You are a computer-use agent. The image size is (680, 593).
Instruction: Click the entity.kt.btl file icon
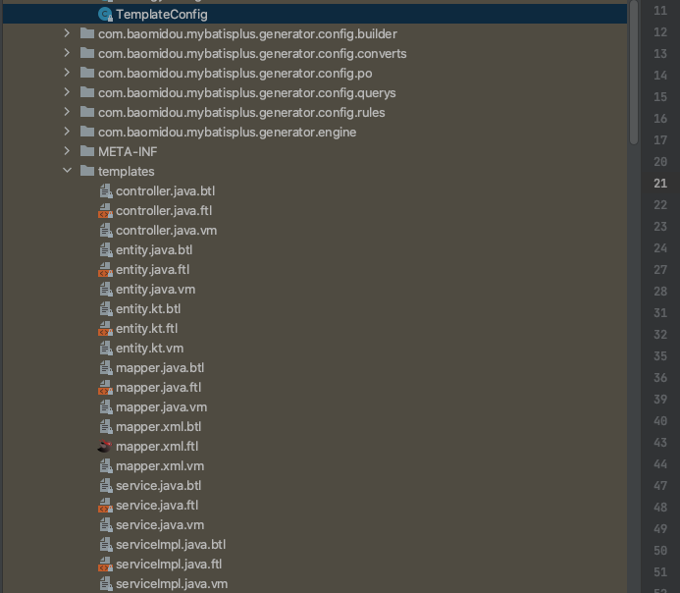tap(106, 309)
